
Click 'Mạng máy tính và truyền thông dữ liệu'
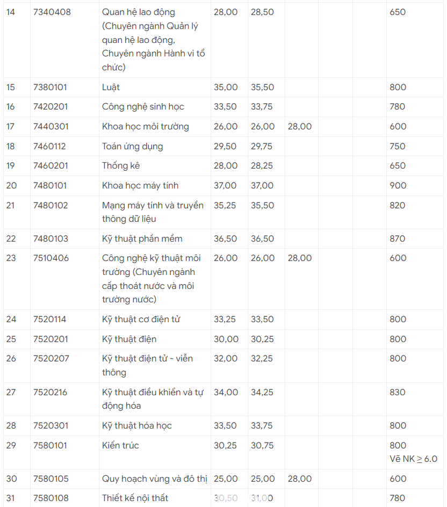pos(153,212)
